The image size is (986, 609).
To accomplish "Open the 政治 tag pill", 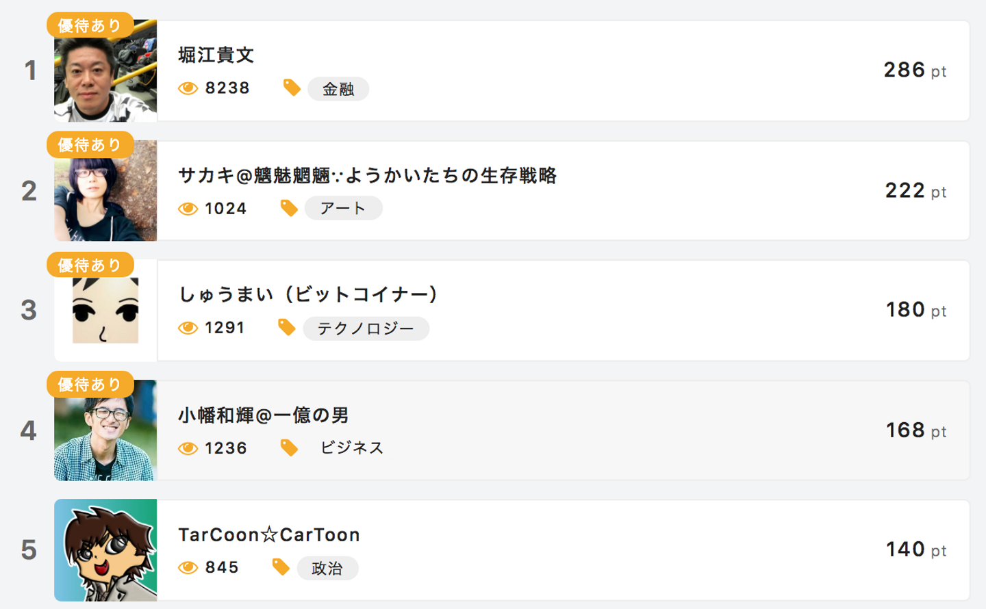I will (327, 568).
